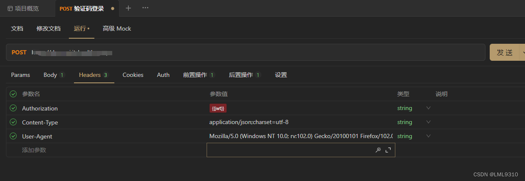Click the expand editor icon in value field

click(x=388, y=150)
